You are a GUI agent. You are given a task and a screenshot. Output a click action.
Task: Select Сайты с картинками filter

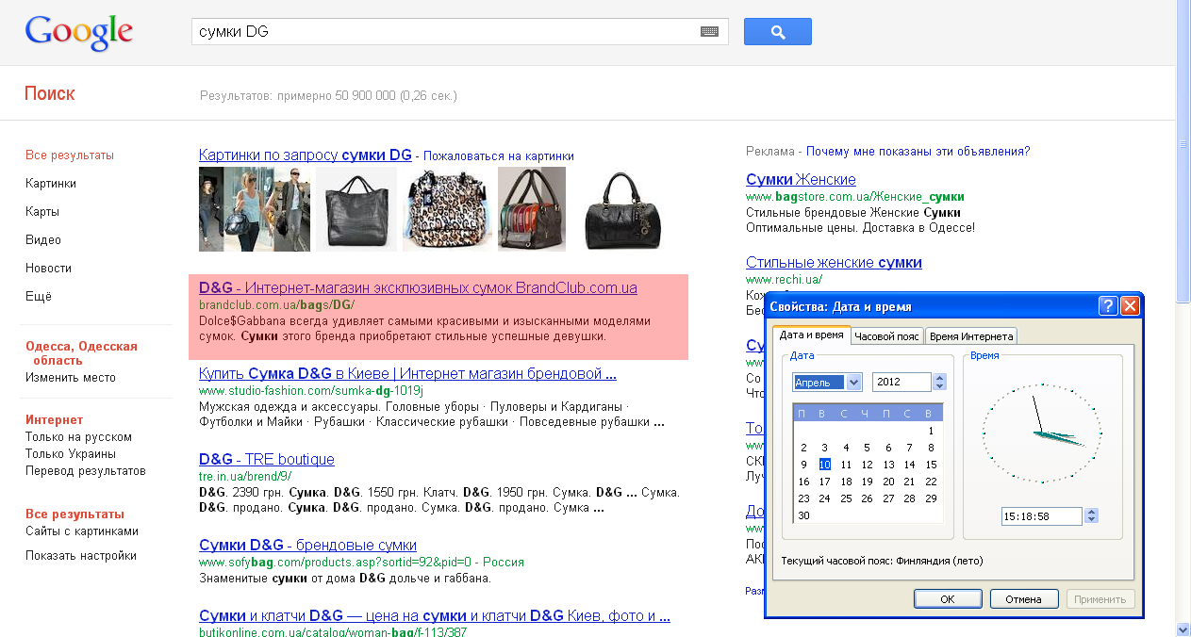[x=82, y=531]
